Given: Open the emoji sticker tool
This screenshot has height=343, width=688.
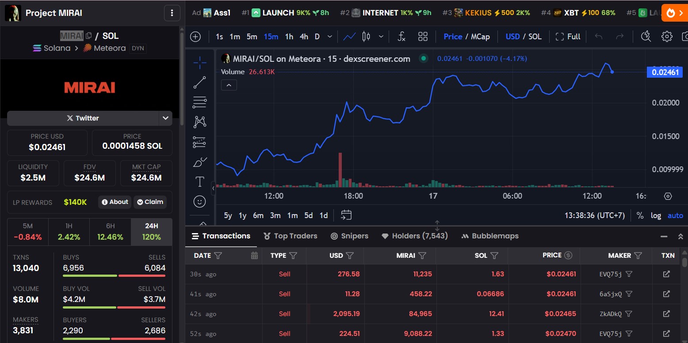Looking at the screenshot, I should pos(200,202).
